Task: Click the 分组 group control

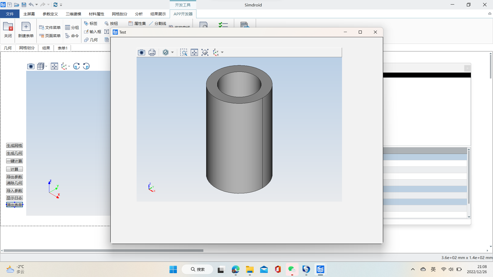Action: pos(72,27)
